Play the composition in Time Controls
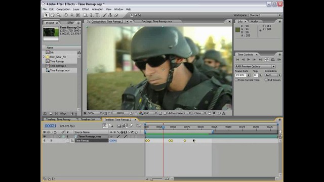324x182 pixels. coord(249,60)
